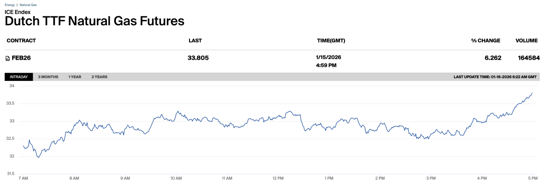The width and height of the screenshot is (544, 185).
Task: Click the 5 PM label on time axis
Action: tap(533, 179)
